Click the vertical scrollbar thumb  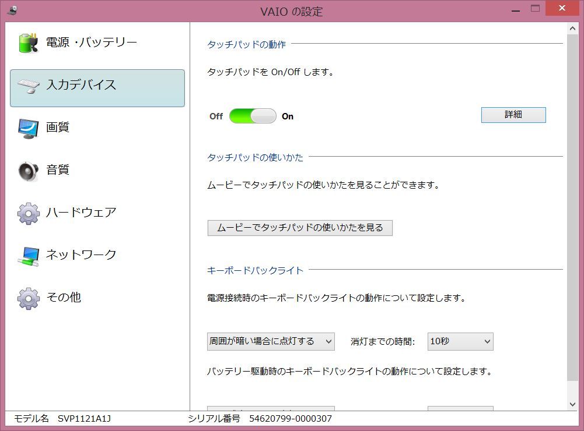point(572,207)
